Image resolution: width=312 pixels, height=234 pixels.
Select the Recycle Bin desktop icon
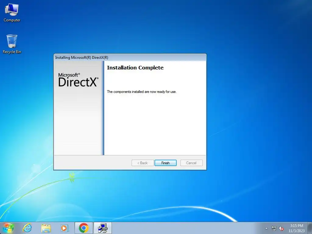click(12, 44)
